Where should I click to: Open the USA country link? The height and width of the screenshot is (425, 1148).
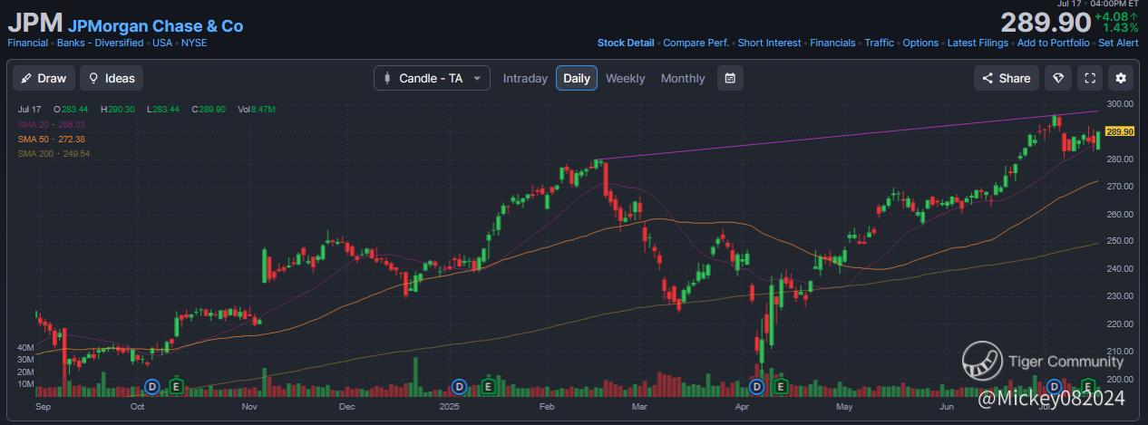(162, 43)
